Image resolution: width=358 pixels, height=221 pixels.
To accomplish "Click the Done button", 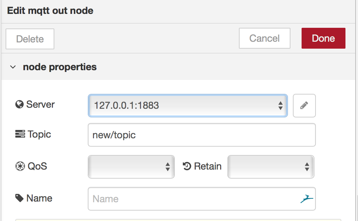I will point(323,38).
